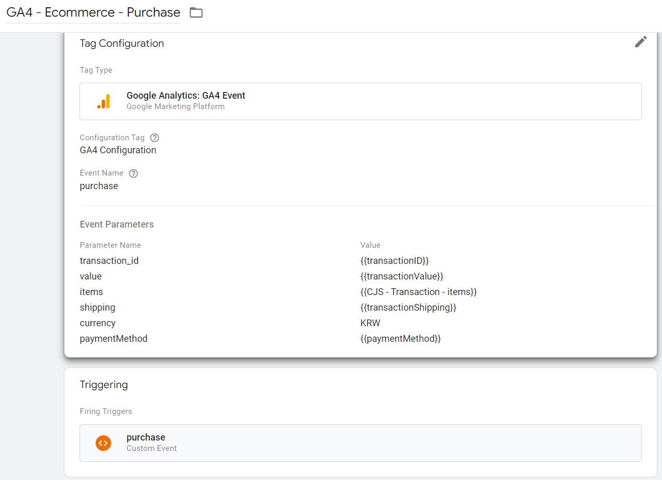
Task: Click the shipping parameter name
Action: pos(97,308)
